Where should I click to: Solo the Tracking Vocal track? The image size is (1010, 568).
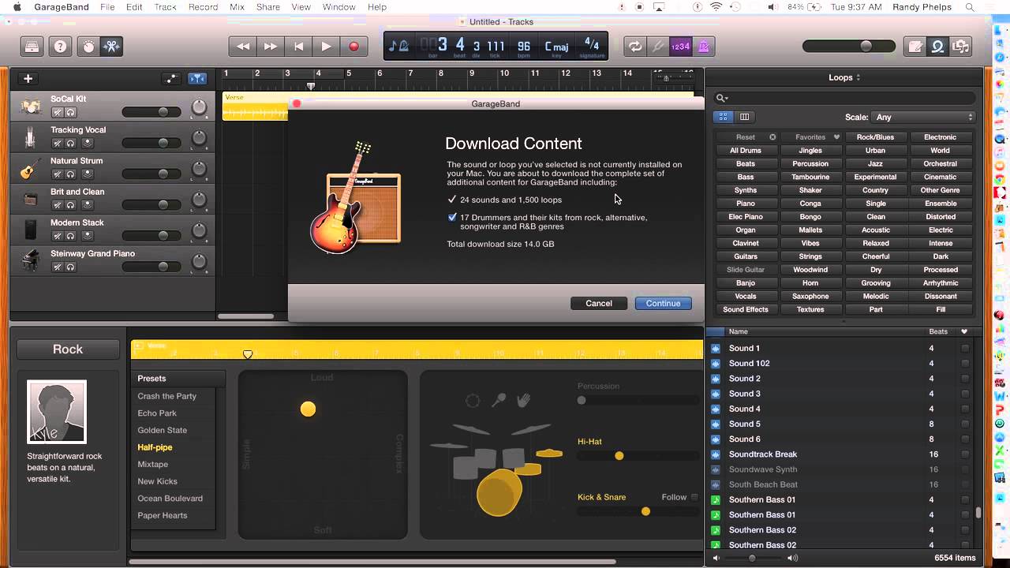coord(70,143)
